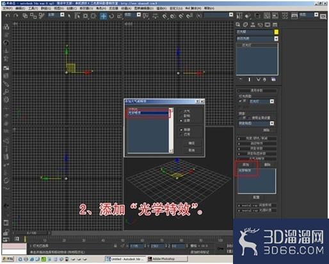Click the Quick Render teapot icon

pyautogui.click(x=323, y=17)
